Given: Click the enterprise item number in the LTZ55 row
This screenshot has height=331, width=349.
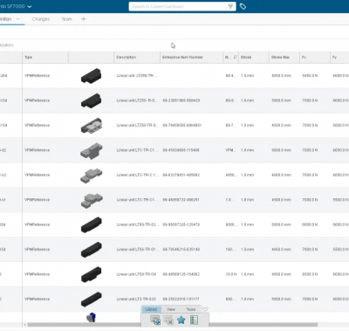Looking at the screenshot, I should pyautogui.click(x=181, y=100).
